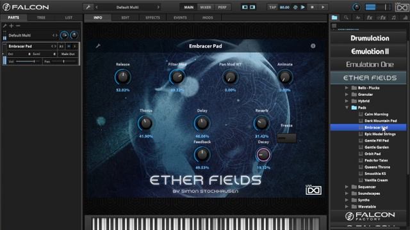Go to previous multi preset arrow
Screen dimensions: 410x230
(97, 7)
